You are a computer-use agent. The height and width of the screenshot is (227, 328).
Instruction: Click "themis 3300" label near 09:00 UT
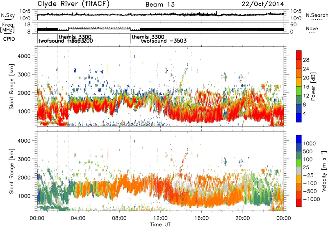[148, 37]
